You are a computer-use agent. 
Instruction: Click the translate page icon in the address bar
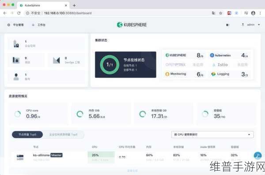tap(214, 13)
